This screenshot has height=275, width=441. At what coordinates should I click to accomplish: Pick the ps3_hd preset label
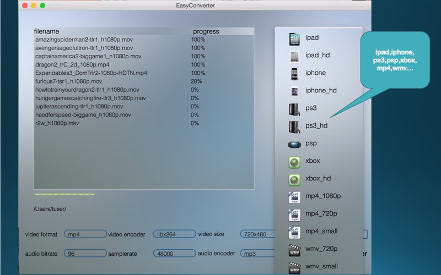click(x=316, y=126)
